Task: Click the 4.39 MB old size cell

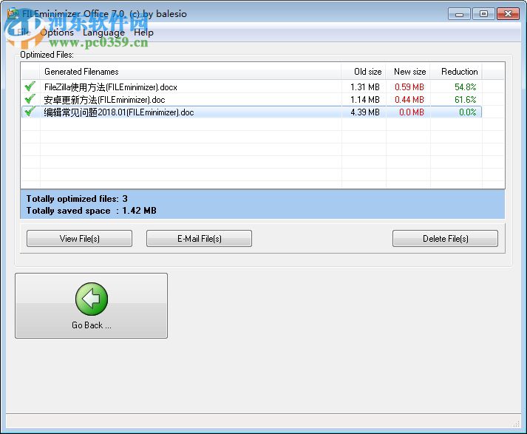Action: pyautogui.click(x=365, y=112)
